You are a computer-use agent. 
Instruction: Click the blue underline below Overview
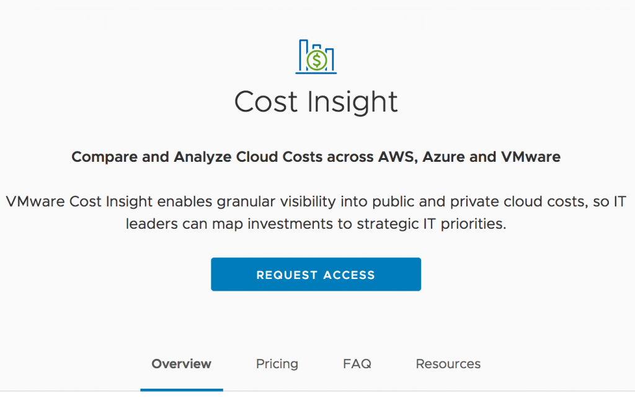181,389
